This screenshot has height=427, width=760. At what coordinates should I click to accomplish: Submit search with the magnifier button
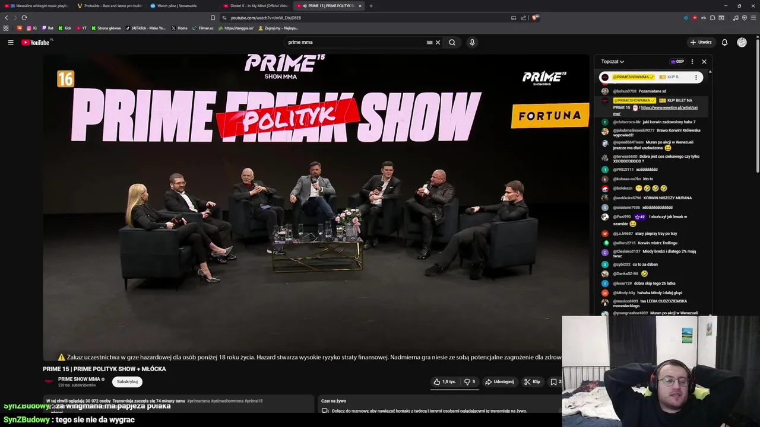[452, 42]
